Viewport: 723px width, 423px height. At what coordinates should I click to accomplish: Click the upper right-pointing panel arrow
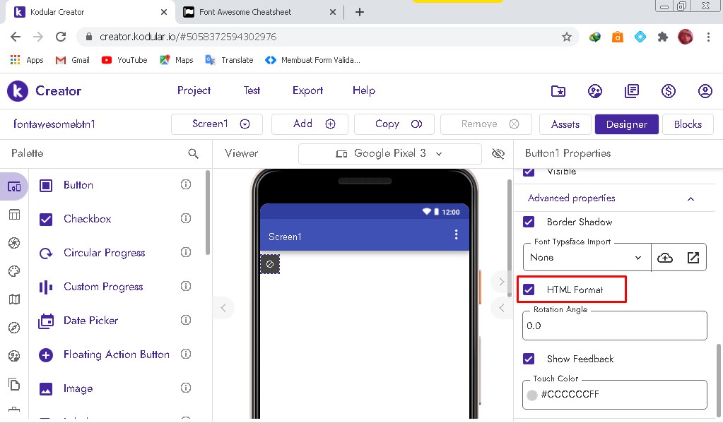501,282
